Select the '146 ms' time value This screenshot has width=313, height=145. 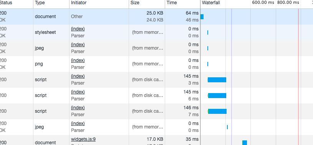click(191, 108)
